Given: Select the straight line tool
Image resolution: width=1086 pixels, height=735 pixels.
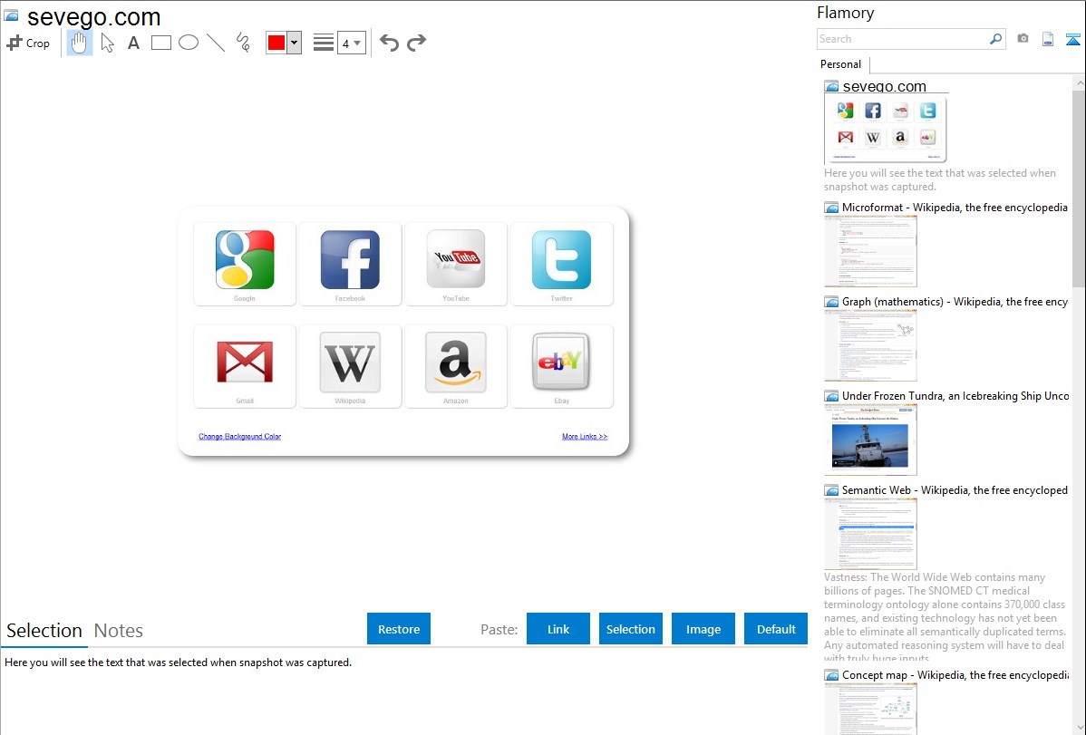Looking at the screenshot, I should point(216,43).
